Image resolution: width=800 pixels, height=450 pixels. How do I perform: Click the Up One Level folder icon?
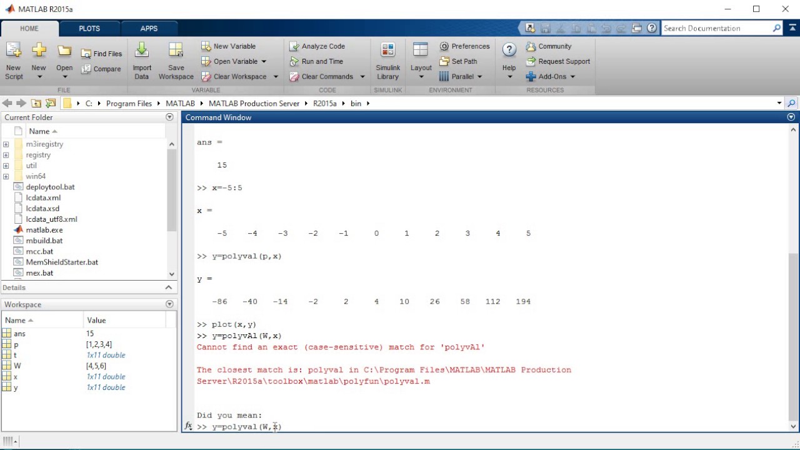coord(36,103)
